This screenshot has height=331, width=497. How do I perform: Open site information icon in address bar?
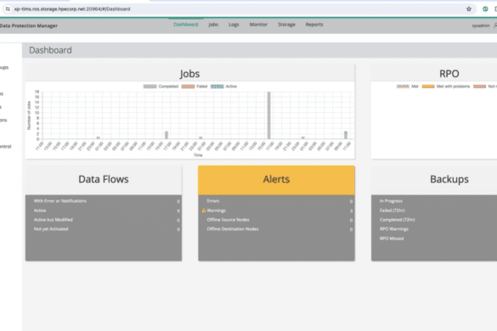[8, 8]
